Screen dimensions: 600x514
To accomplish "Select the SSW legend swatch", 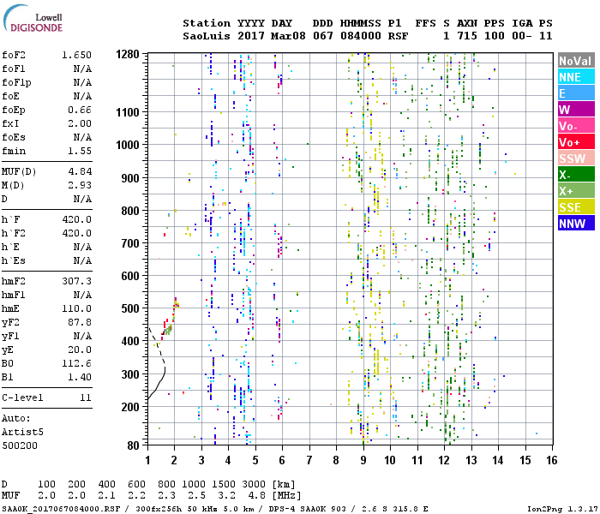I will click(x=576, y=158).
